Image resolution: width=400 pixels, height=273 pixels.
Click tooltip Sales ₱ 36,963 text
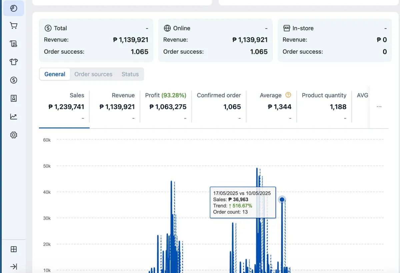coord(231,199)
